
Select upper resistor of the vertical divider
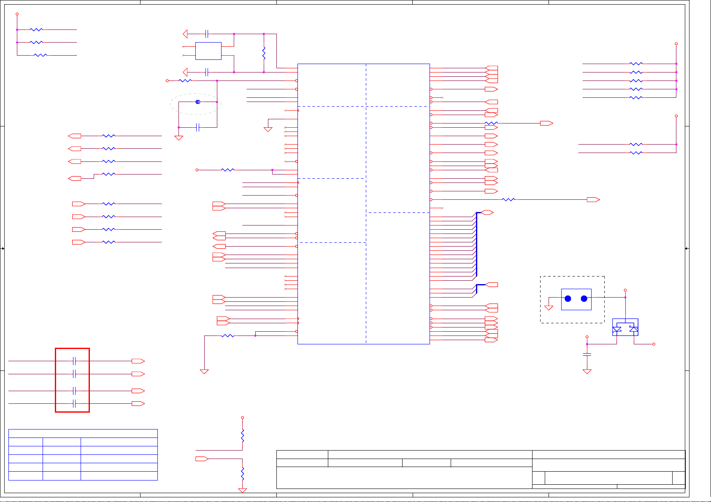point(243,436)
